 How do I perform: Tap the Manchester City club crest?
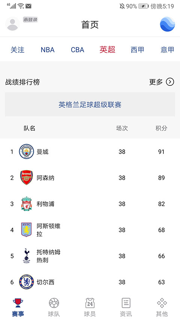tap(27, 152)
